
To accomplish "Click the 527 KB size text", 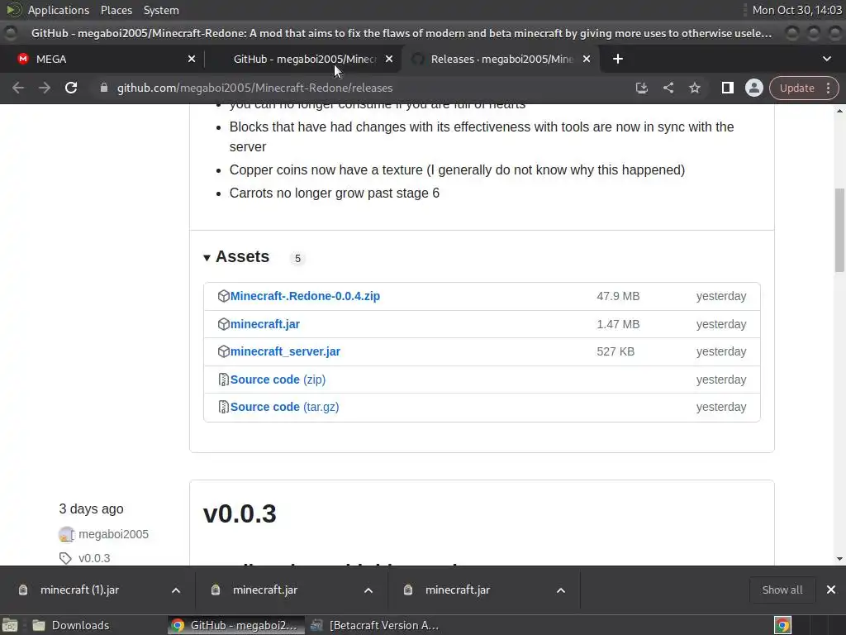I will [x=615, y=351].
